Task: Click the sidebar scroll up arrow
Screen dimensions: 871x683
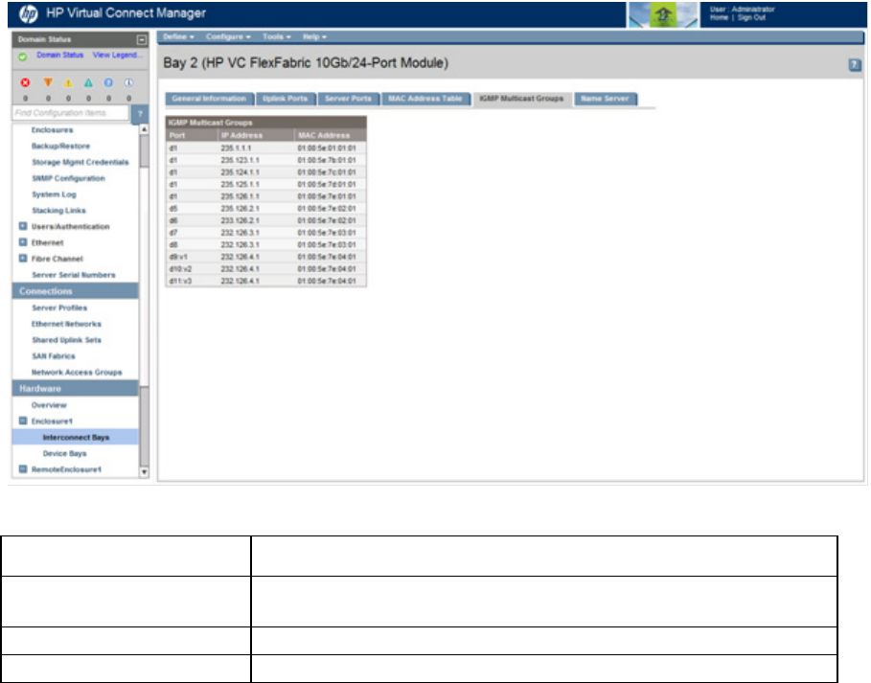Action: tap(144, 129)
